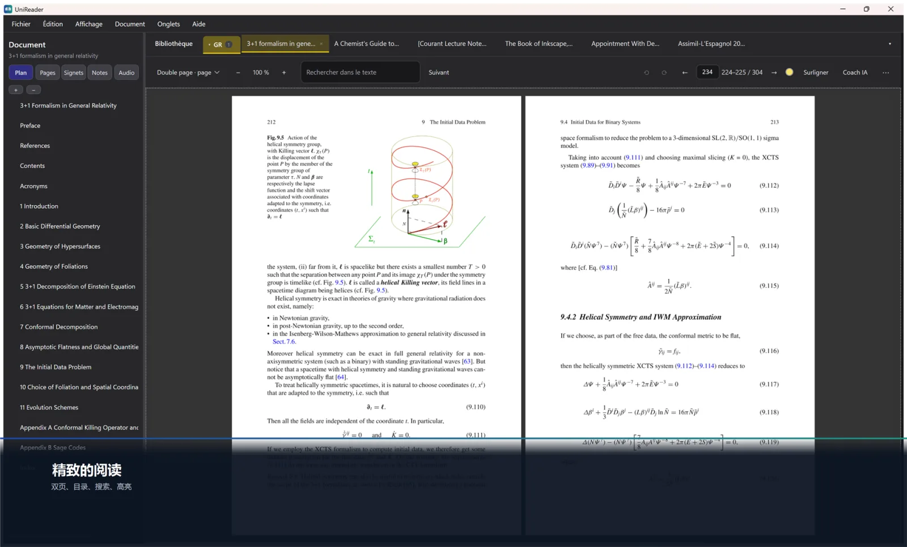This screenshot has height=547, width=907.
Task: Collapse all outline entries with minus button
Action: [33, 90]
